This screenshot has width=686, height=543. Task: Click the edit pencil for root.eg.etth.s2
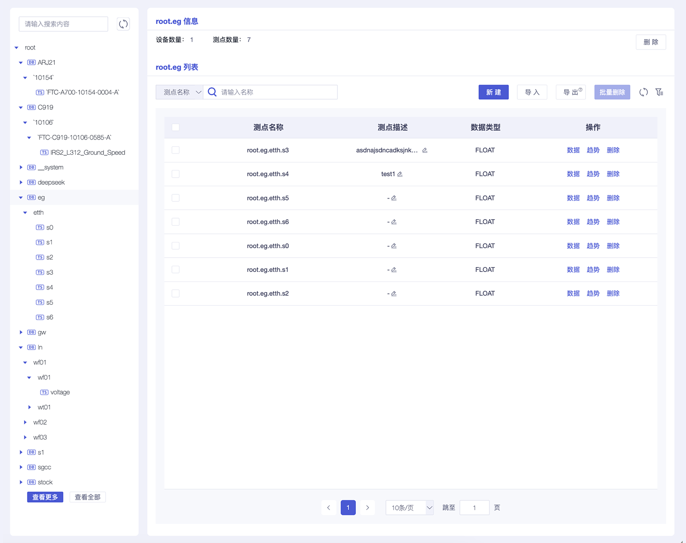coord(394,294)
